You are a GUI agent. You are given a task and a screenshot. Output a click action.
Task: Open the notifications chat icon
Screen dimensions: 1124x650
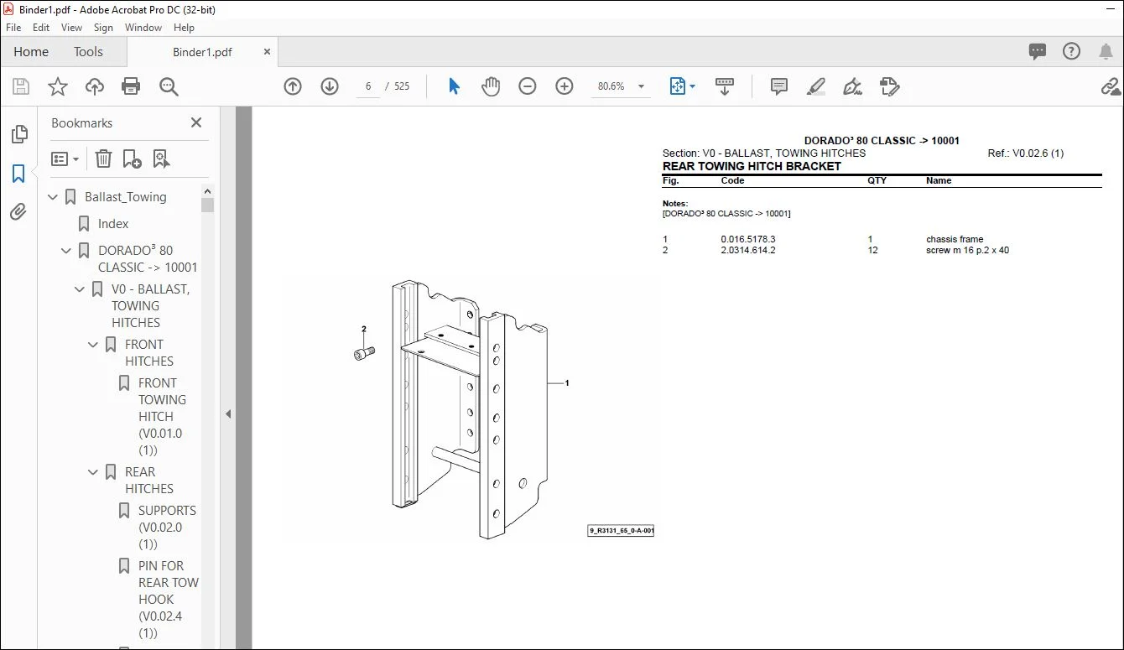[1038, 51]
